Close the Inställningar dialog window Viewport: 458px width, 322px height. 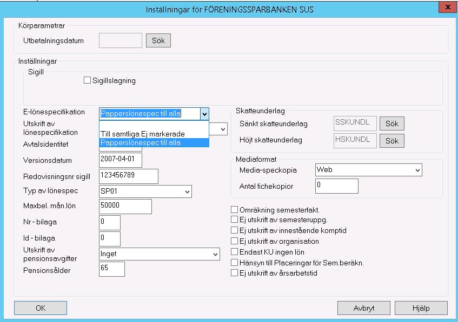[x=448, y=8]
